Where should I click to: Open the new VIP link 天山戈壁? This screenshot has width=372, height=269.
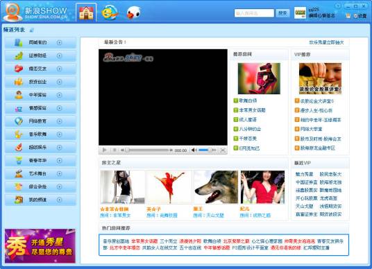[304, 207]
